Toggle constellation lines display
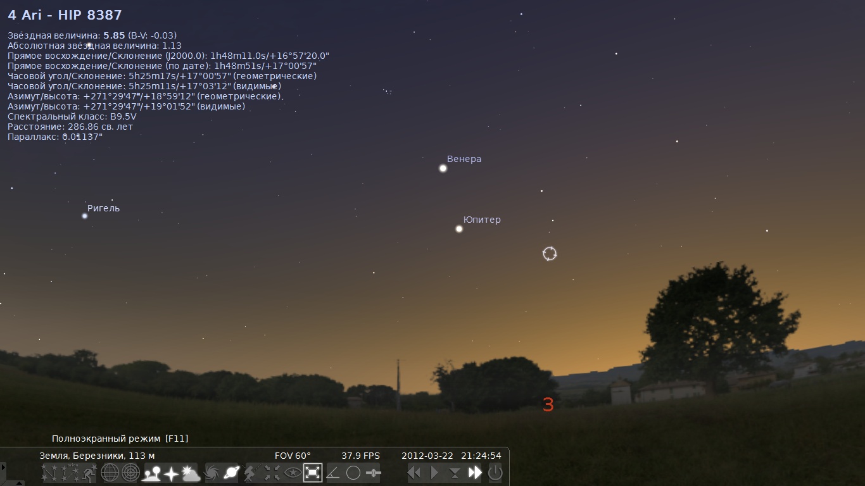865x486 pixels. [x=49, y=473]
